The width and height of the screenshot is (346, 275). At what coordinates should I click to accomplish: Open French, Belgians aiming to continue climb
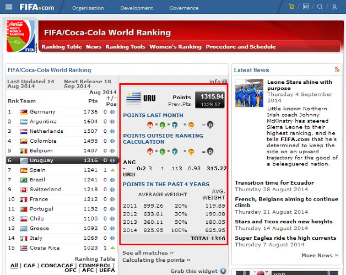(x=286, y=202)
